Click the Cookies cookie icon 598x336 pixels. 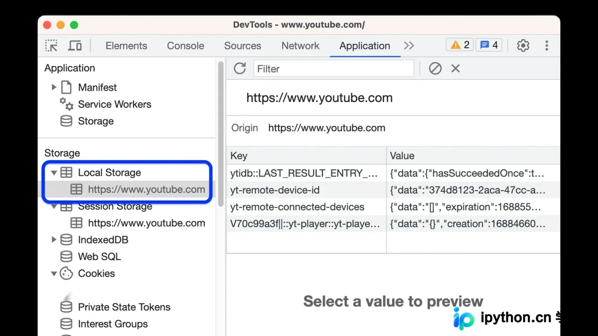(x=66, y=273)
